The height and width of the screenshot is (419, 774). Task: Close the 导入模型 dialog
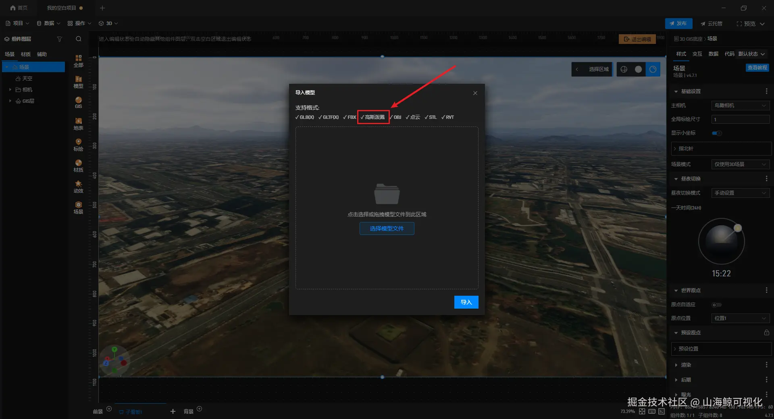[475, 93]
